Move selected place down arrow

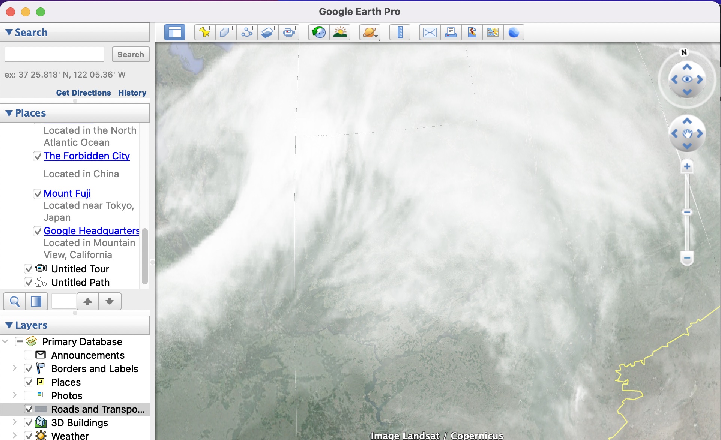pos(110,301)
